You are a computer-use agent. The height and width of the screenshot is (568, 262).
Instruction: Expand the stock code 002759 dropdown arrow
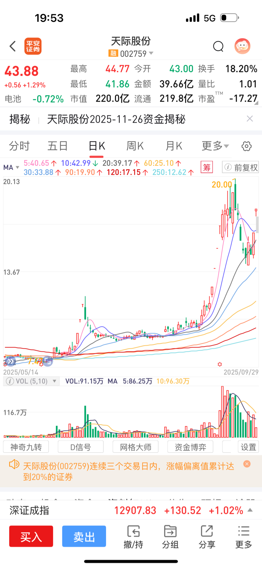151,53
